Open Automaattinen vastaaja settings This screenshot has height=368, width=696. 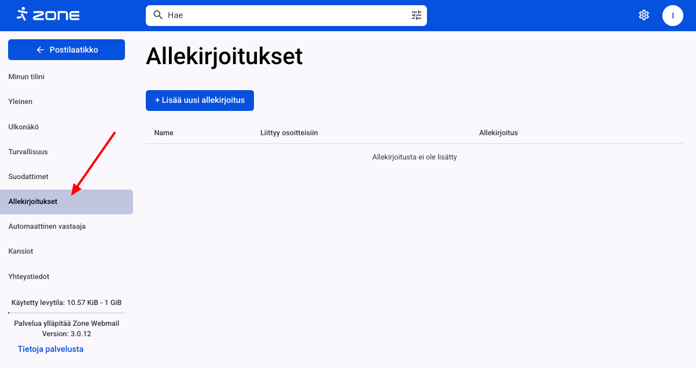coord(47,226)
